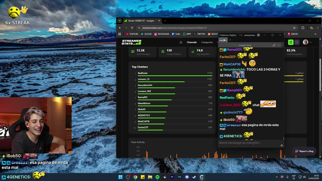Open the ICLOUD bookmark
The image size is (322, 181).
pos(146,34)
